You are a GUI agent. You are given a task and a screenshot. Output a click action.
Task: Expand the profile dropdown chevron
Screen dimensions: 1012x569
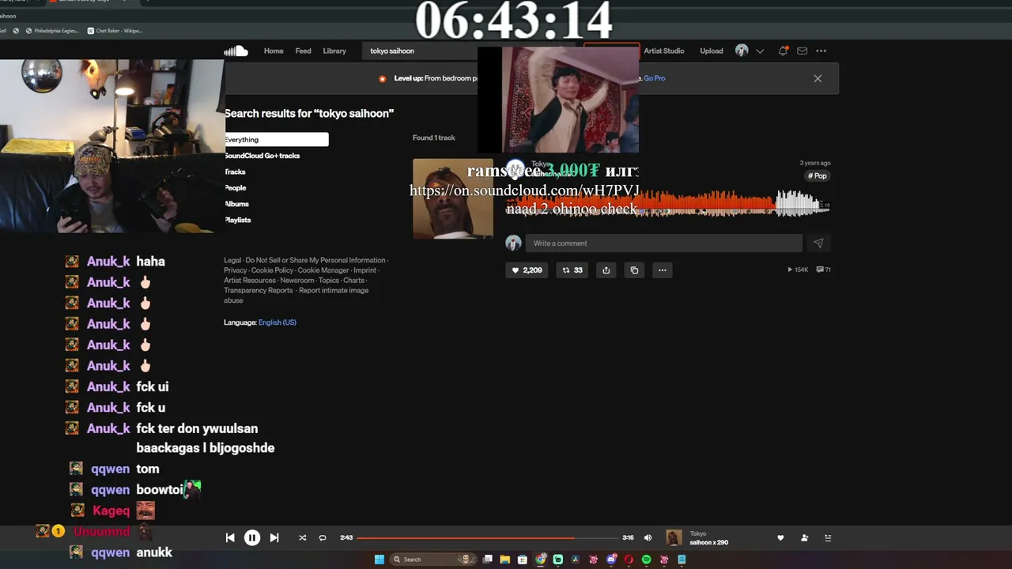(760, 51)
